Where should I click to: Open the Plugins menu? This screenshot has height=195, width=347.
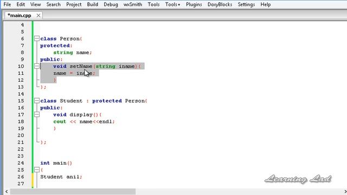coord(194,4)
